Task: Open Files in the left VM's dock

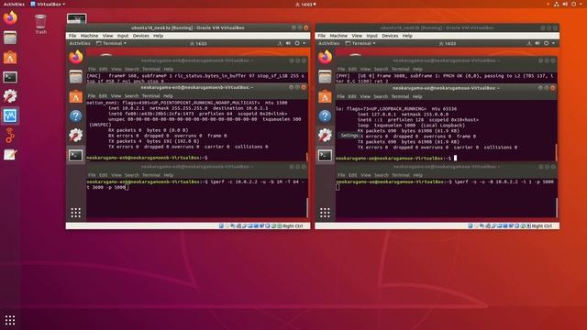Action: 75,77
